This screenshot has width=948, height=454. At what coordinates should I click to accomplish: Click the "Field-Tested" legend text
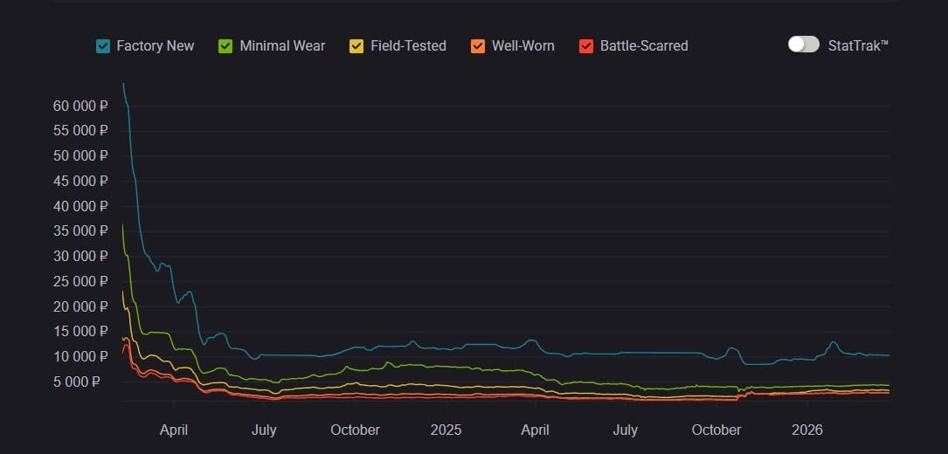click(x=408, y=45)
